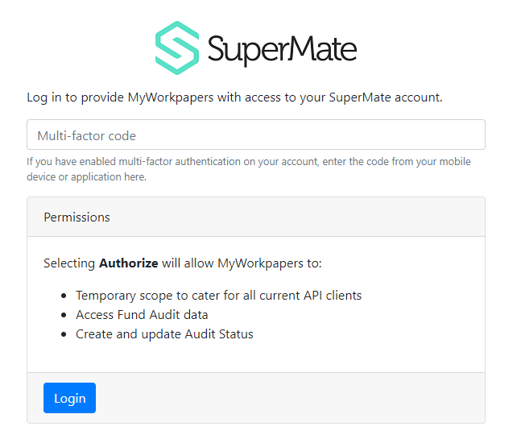Click the multi-factor authentication help text
This screenshot has width=517, height=439.
(249, 169)
